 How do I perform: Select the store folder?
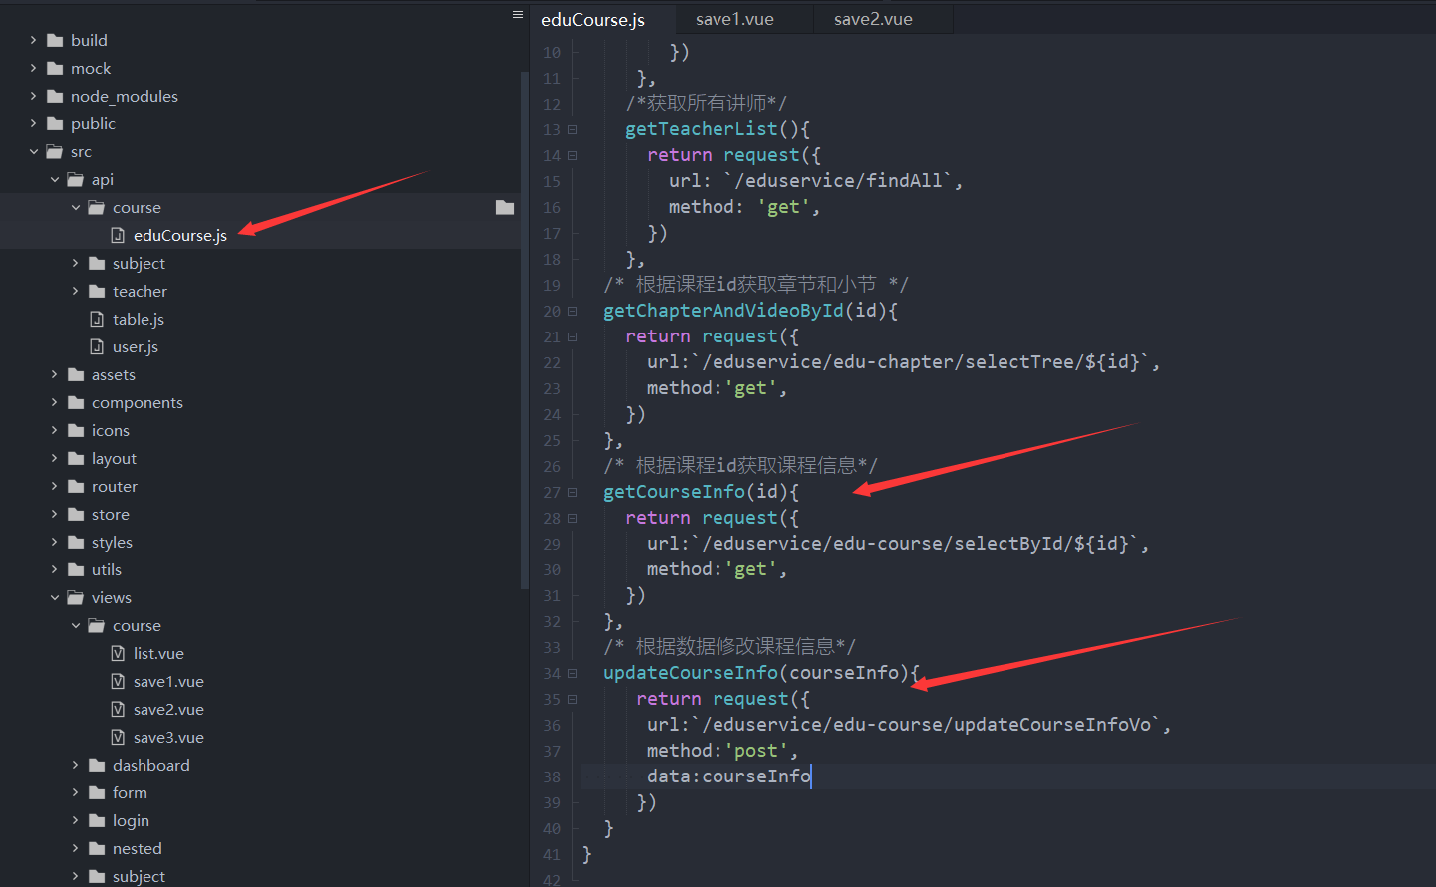pyautogui.click(x=111, y=515)
